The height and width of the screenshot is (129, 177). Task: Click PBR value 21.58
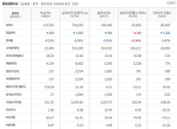(166, 125)
